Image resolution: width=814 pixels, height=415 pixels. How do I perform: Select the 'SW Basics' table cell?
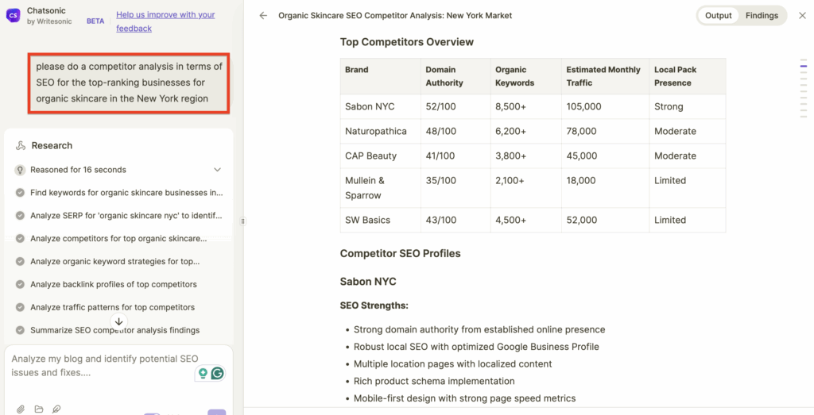pyautogui.click(x=381, y=220)
